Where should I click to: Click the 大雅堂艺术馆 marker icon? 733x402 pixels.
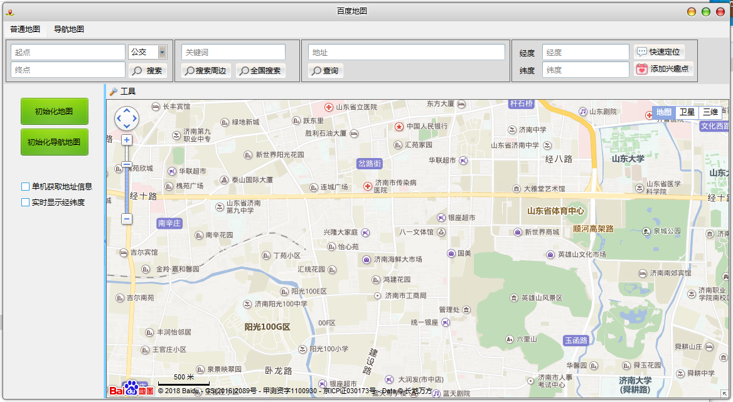pyautogui.click(x=516, y=189)
